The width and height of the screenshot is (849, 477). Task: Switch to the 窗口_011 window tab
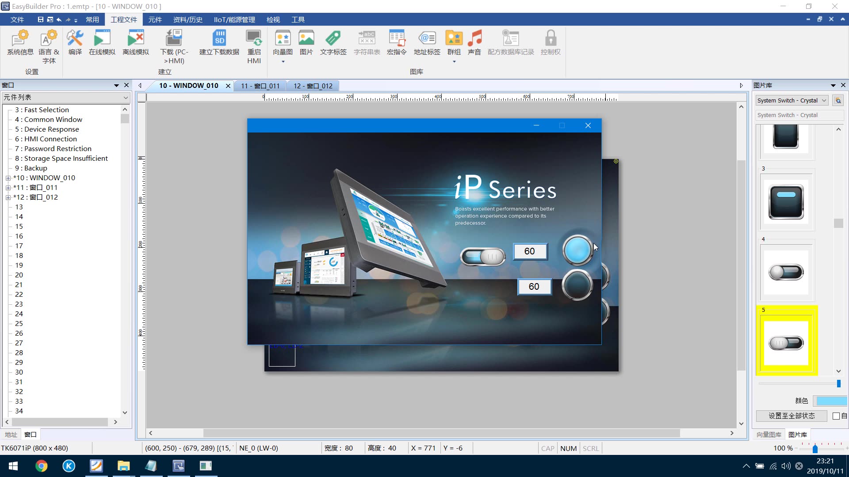[260, 86]
